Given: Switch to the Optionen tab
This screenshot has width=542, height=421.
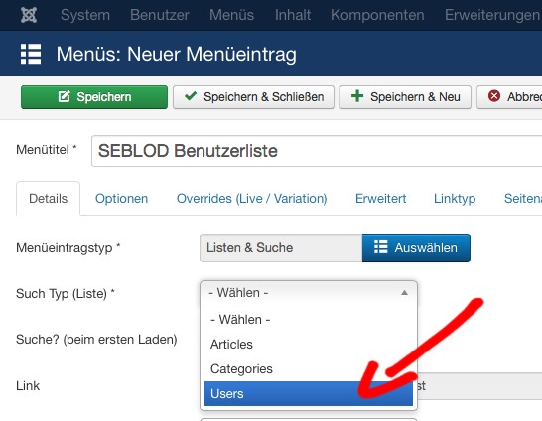Looking at the screenshot, I should [121, 199].
